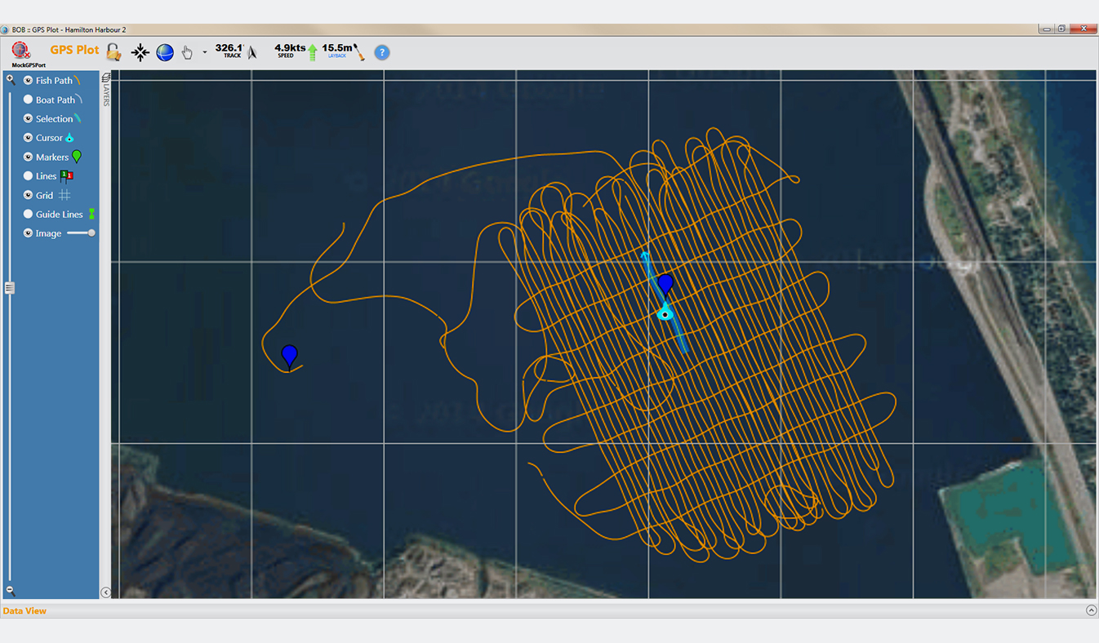Click the zoom magnifier atop the layers panel
Screen dimensions: 1099x643
(10, 79)
